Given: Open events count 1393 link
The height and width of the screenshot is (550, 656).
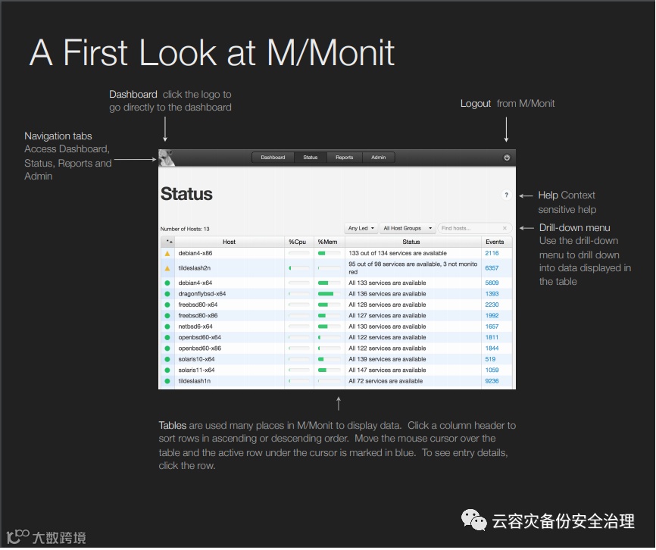Looking at the screenshot, I should 492,294.
